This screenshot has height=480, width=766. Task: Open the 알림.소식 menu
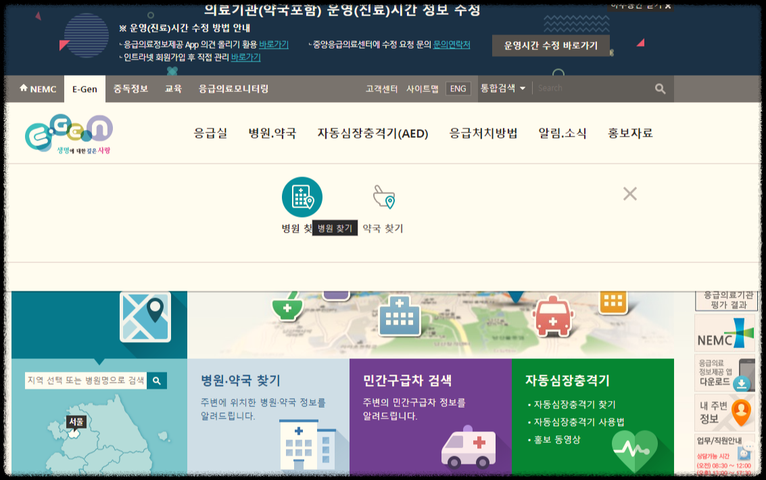(562, 133)
